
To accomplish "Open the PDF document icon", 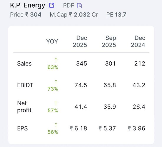I will [x=79, y=6].
